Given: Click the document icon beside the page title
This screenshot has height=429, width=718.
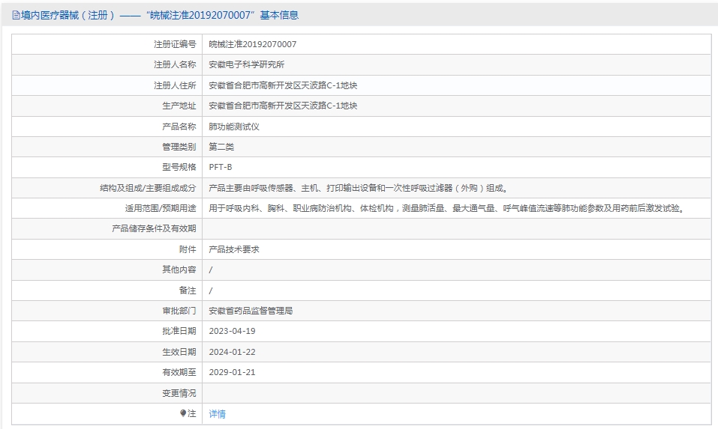Looking at the screenshot, I should 16,16.
